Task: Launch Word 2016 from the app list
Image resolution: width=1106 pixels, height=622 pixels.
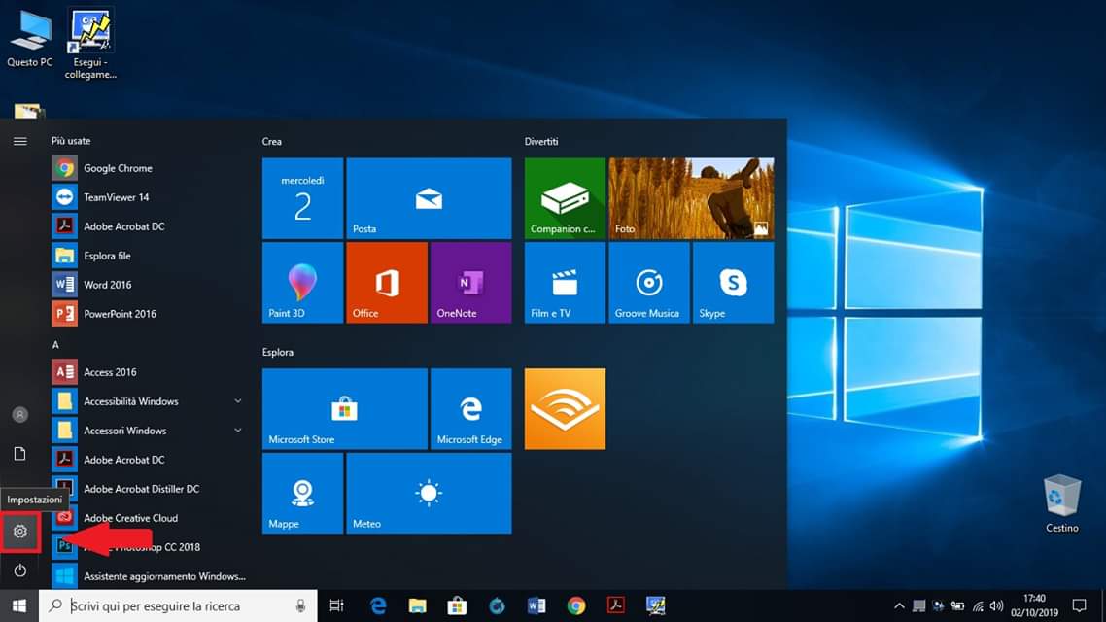Action: pos(148,284)
